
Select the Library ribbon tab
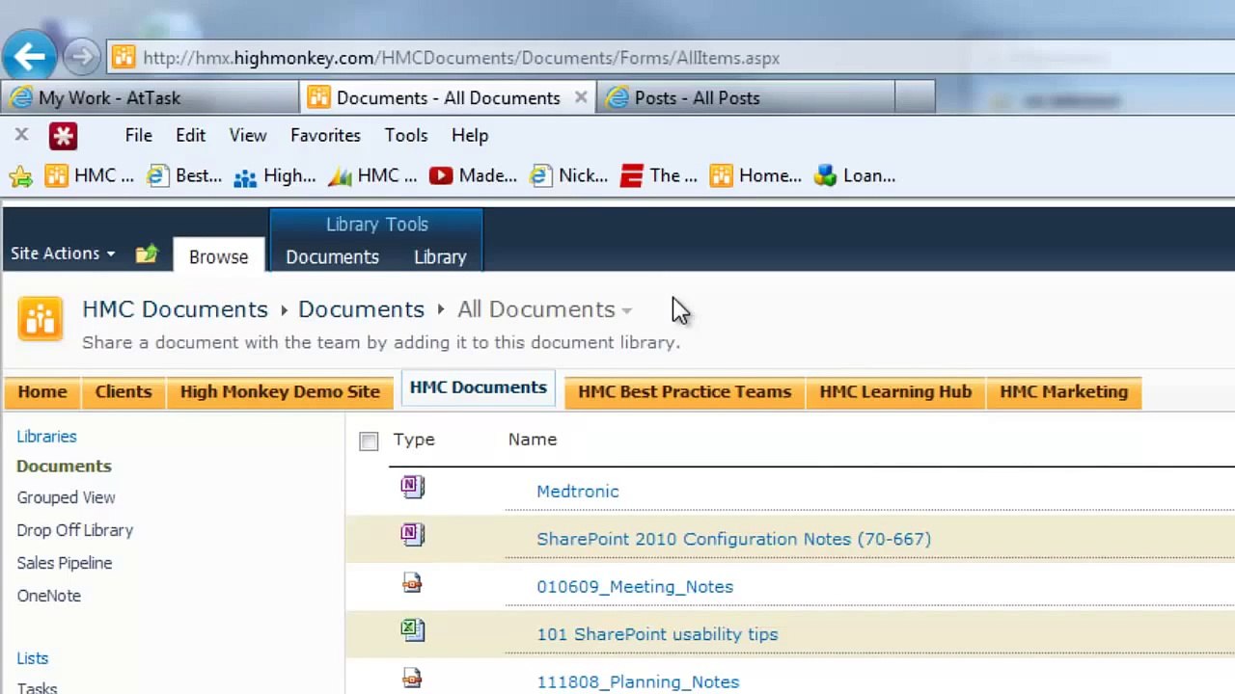(x=440, y=257)
